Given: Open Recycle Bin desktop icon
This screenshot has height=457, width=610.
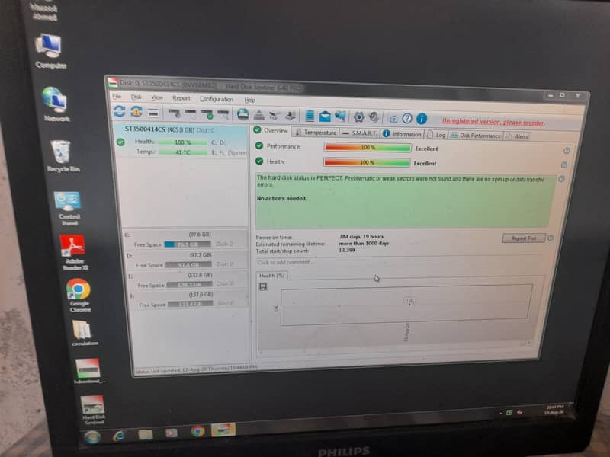Looking at the screenshot, I should coord(63,156).
